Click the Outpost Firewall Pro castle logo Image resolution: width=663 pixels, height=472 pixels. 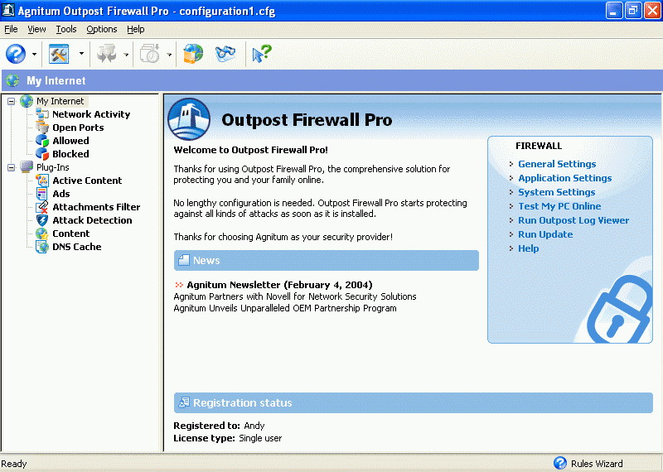(x=189, y=119)
